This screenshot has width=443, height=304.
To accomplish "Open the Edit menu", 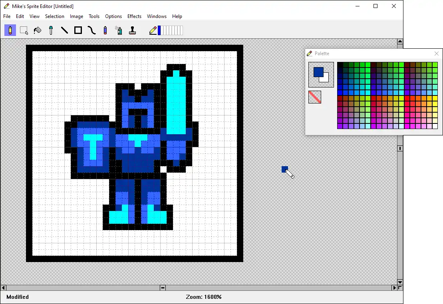I will tap(20, 16).
